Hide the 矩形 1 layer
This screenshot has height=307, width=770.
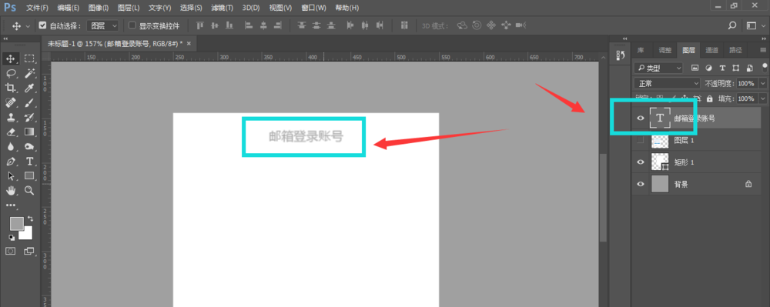641,162
